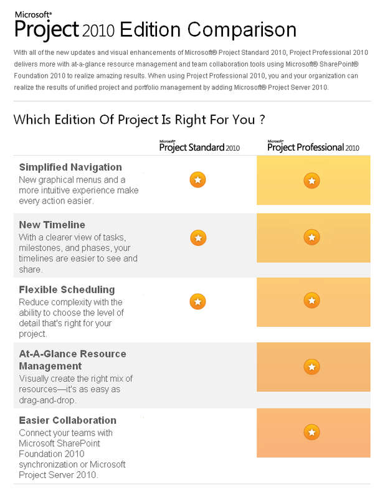
Task: Click Flexible Scheduling star in Professional column
Action: (312, 301)
